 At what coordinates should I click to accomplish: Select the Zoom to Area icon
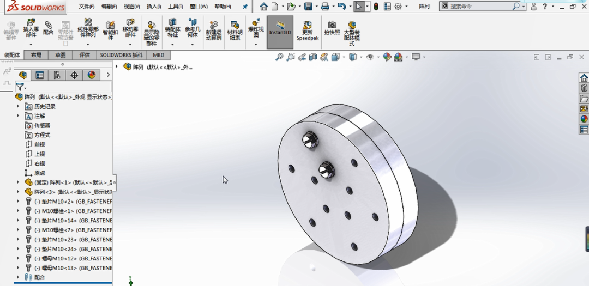point(290,57)
